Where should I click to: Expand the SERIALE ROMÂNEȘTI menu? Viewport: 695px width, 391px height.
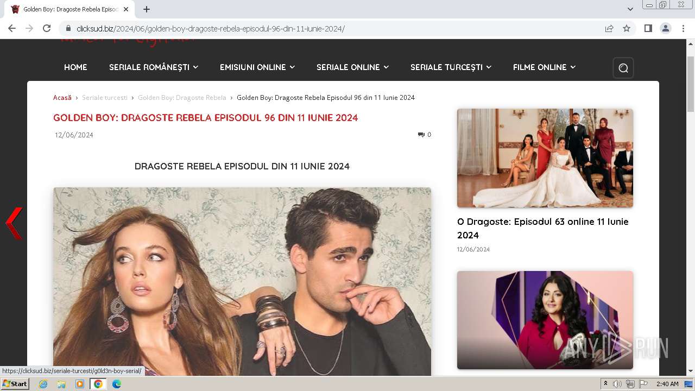(154, 67)
